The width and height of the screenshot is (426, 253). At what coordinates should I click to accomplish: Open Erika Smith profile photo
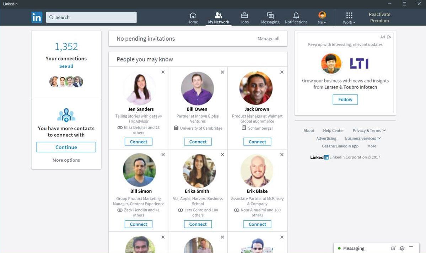tap(199, 171)
